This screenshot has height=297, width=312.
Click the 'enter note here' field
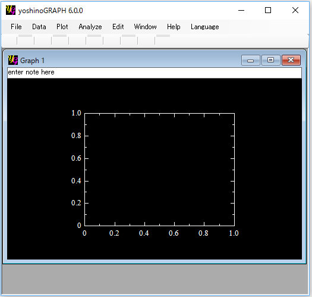[155, 73]
